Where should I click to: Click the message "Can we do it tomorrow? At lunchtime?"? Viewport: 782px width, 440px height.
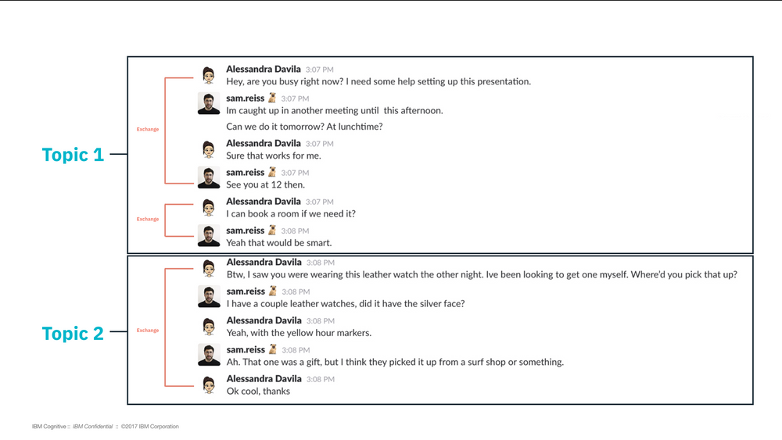304,127
